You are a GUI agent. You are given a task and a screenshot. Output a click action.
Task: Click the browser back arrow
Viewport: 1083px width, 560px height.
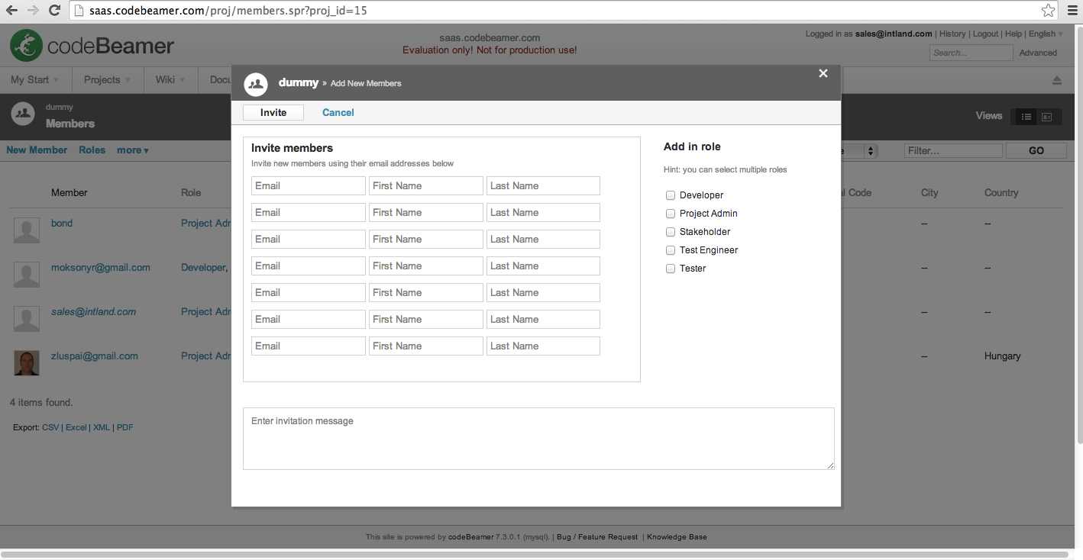coord(12,11)
